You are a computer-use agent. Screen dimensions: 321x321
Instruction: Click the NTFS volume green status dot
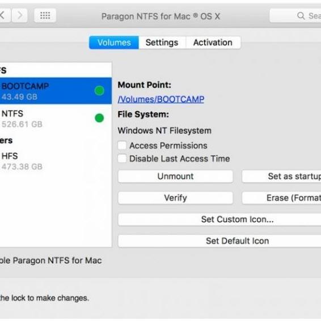click(x=99, y=118)
